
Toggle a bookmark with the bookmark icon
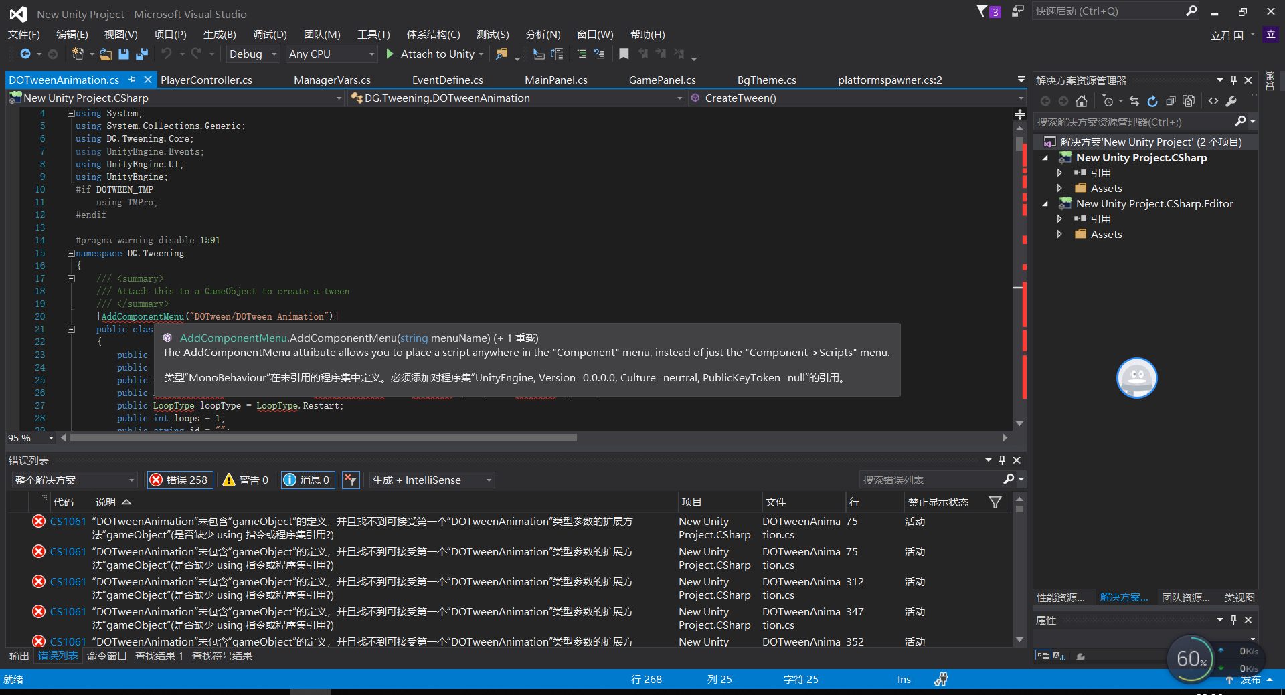(x=624, y=54)
